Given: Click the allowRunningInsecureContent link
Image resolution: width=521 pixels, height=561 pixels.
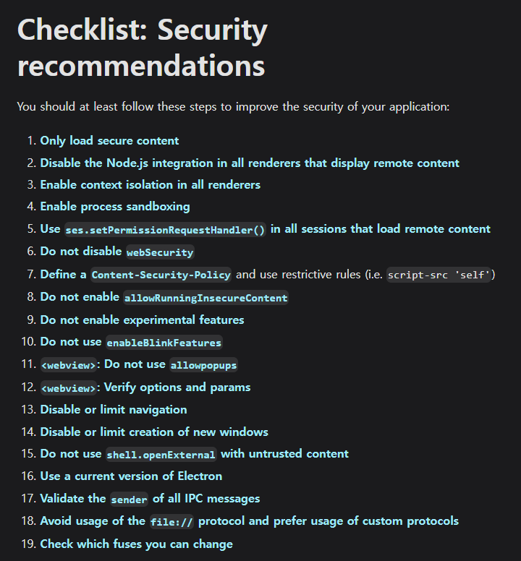Looking at the screenshot, I should 206,298.
